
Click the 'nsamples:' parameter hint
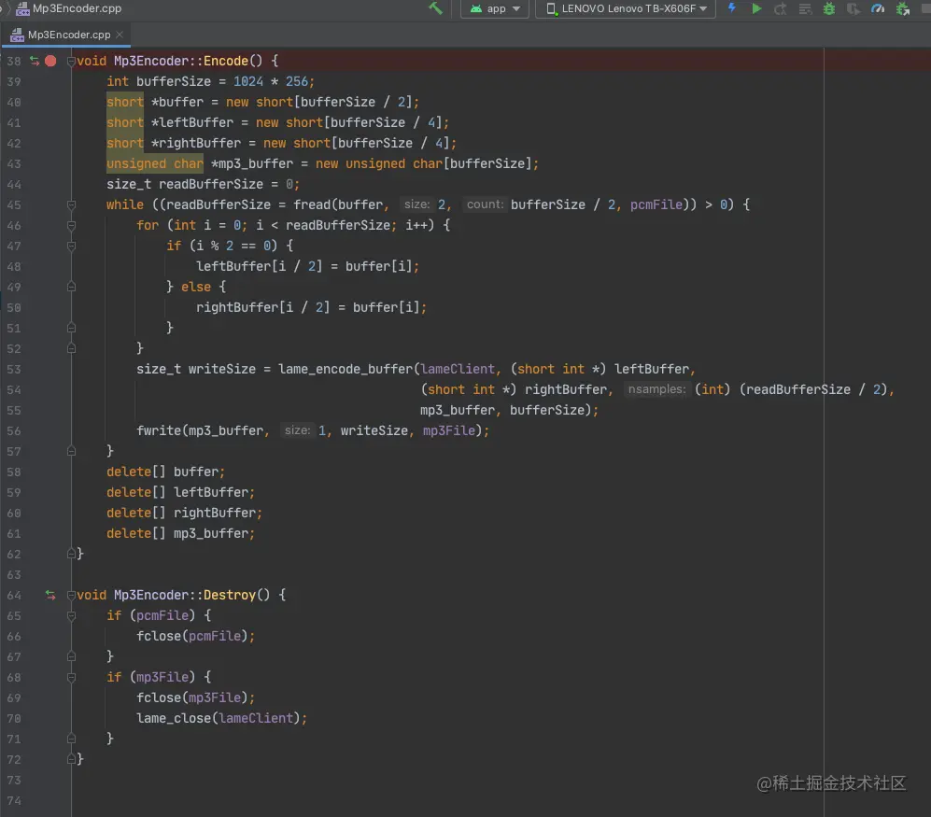point(656,389)
